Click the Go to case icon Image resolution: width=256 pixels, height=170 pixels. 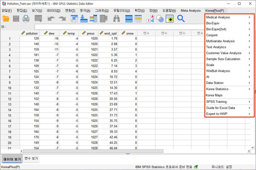click(74, 19)
